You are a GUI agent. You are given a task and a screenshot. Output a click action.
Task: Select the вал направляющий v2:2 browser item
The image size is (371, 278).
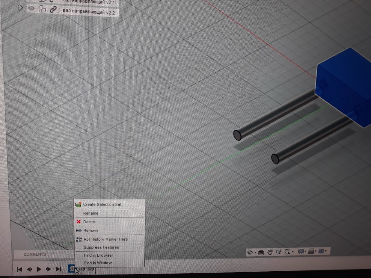point(89,12)
